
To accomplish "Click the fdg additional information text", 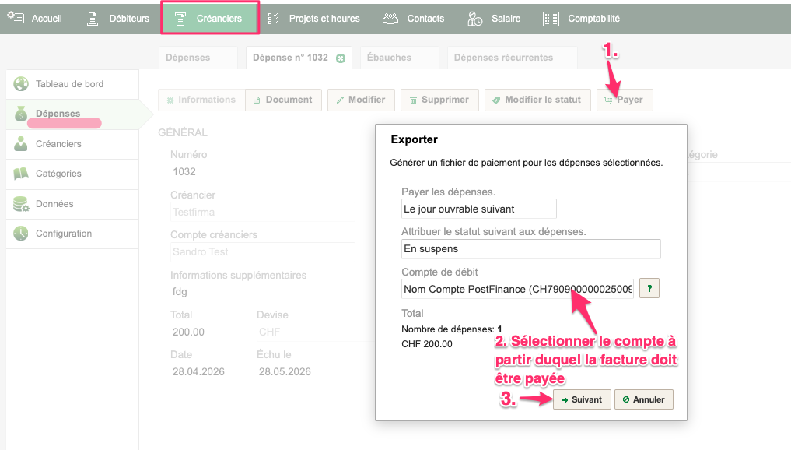I will [180, 292].
